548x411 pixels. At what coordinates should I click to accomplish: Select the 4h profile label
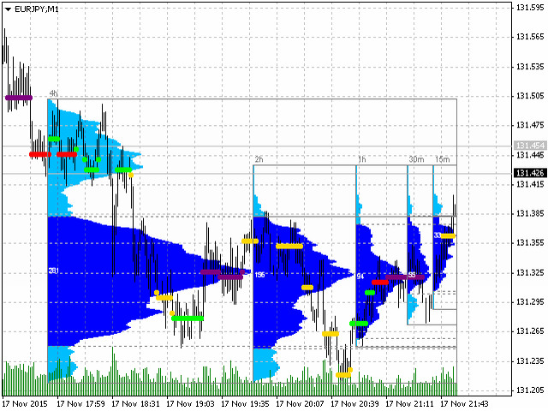[53, 93]
